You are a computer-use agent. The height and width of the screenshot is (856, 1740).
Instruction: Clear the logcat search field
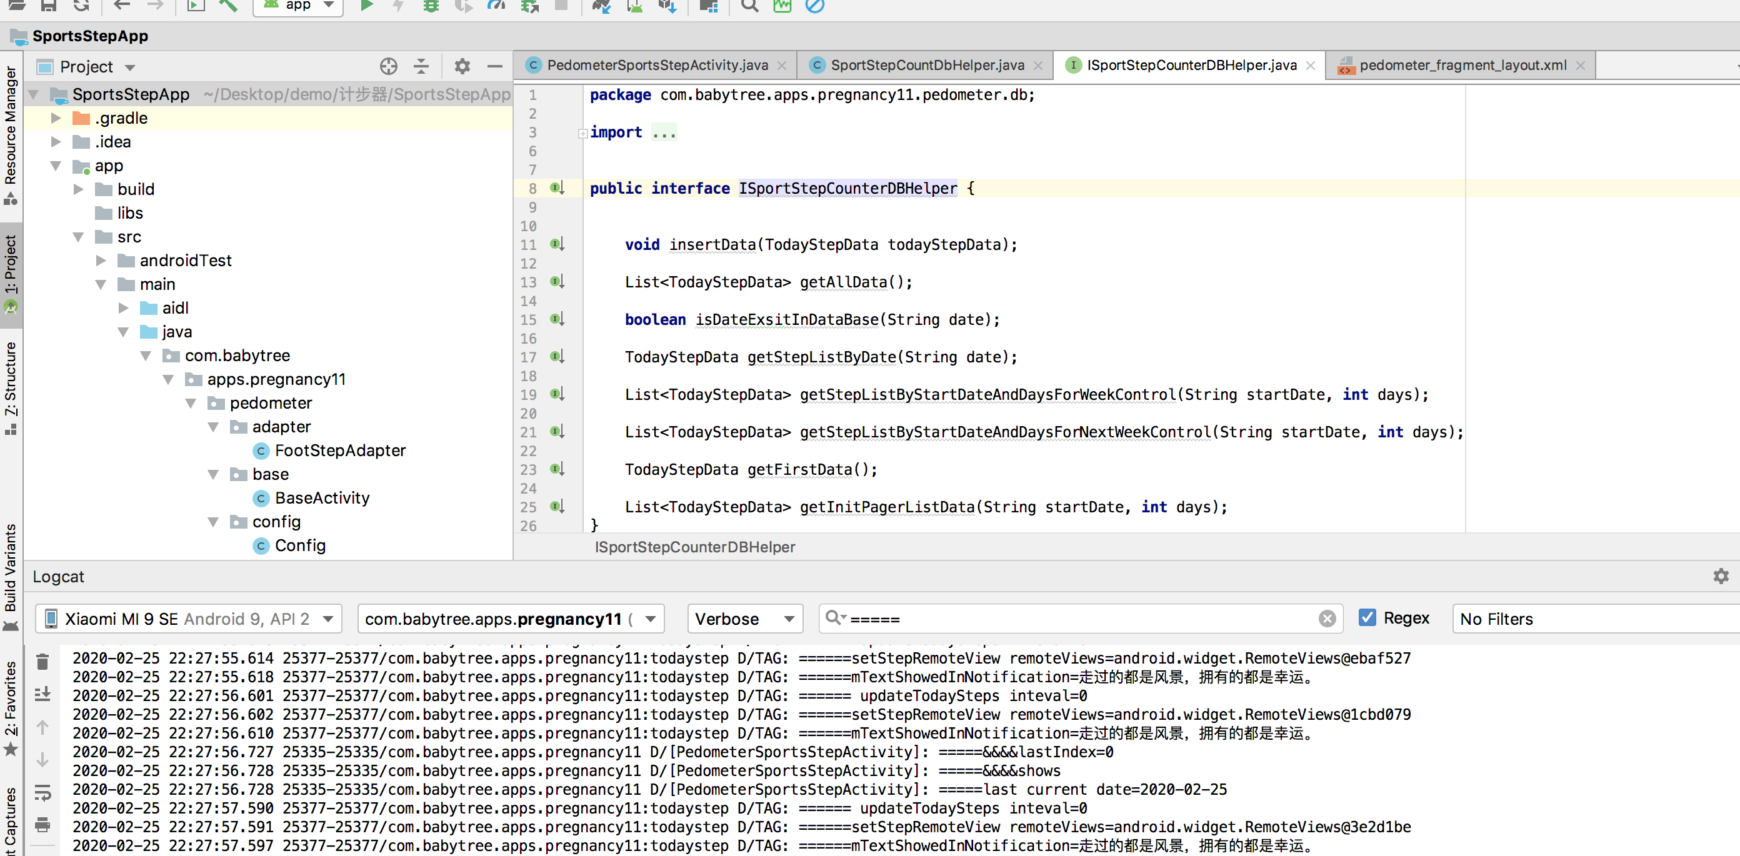tap(1327, 619)
